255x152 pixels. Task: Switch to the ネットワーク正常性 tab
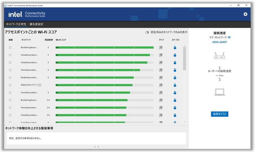(x=16, y=24)
